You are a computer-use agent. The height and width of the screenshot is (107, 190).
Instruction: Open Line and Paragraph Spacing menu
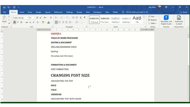71,22
